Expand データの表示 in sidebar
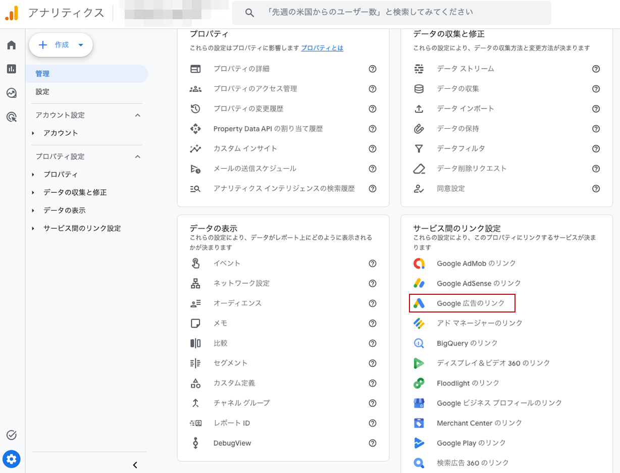Image resolution: width=620 pixels, height=473 pixels. 33,211
